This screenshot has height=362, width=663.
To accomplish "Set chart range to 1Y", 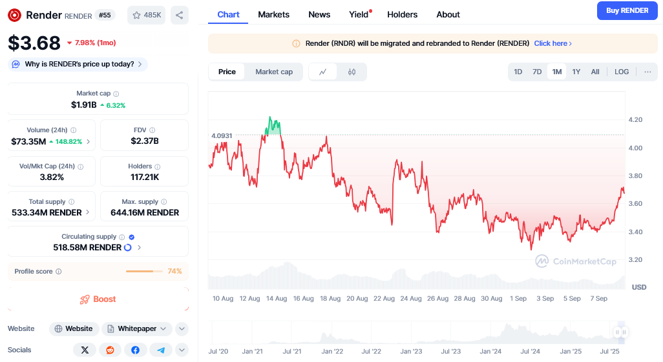I will [576, 72].
